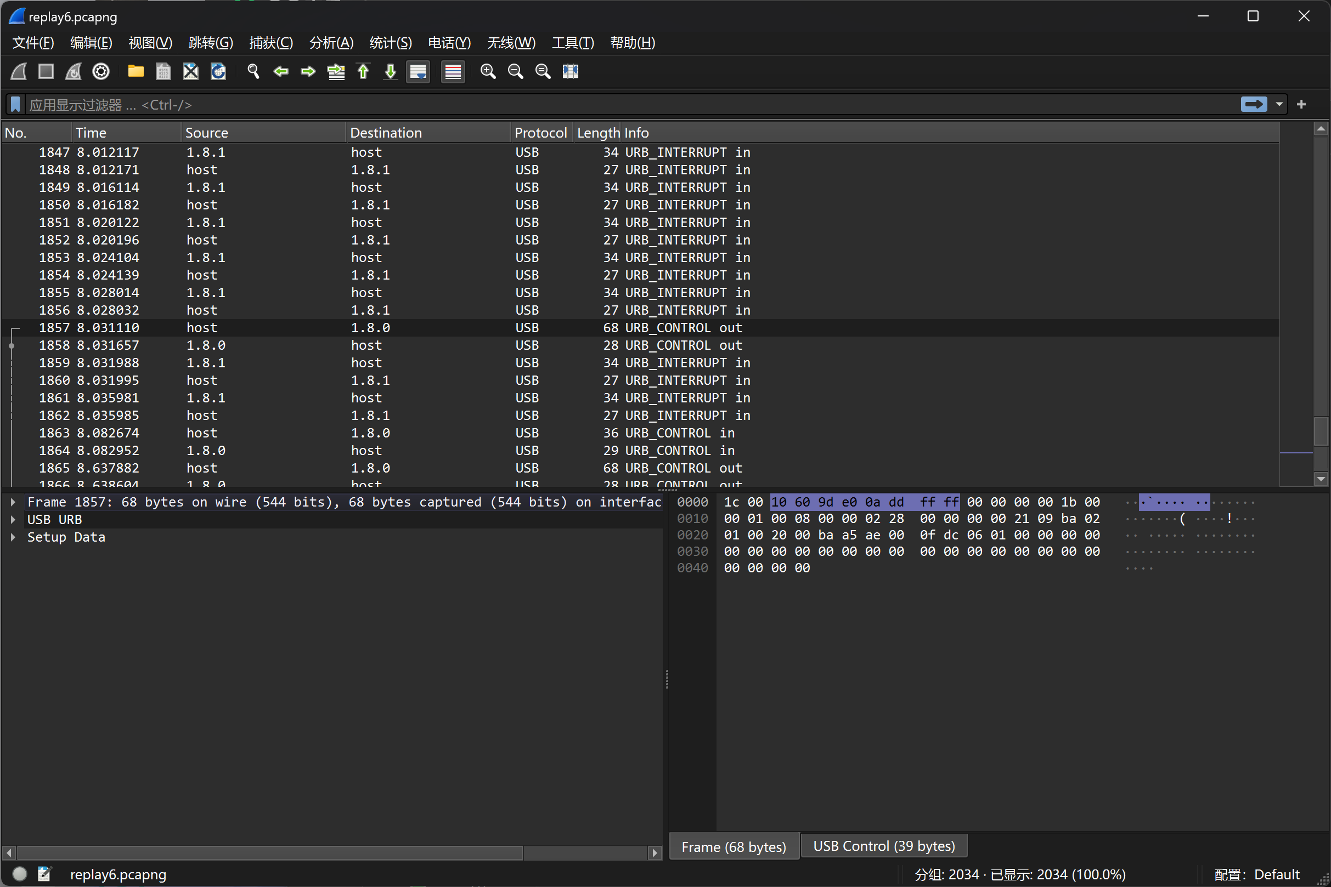Sort by Source column header
Screen dimensions: 1331x887
pos(263,133)
